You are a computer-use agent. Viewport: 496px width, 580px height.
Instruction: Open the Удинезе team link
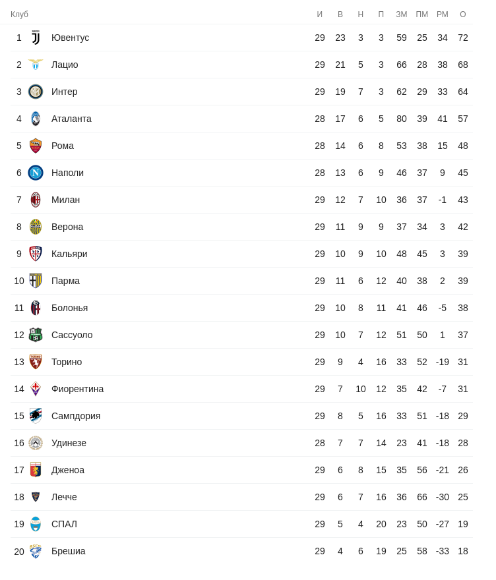[69, 443]
